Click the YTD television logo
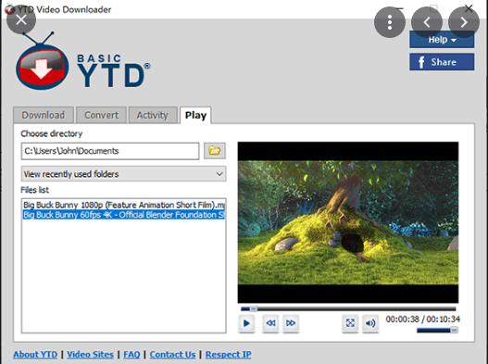The image size is (488, 364). coord(42,62)
